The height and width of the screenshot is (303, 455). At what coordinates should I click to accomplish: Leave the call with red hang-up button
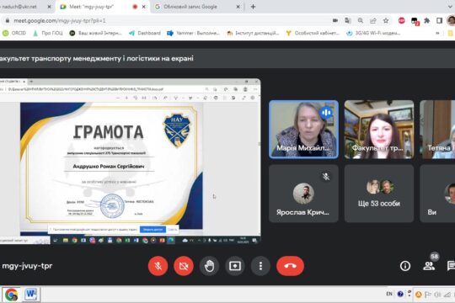290,266
